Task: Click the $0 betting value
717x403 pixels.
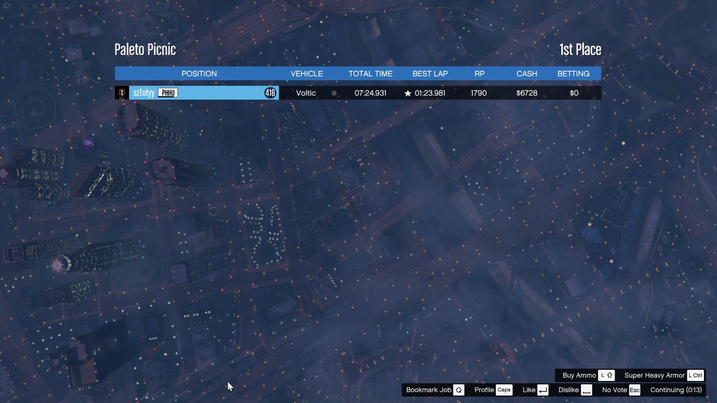Action: pos(574,93)
